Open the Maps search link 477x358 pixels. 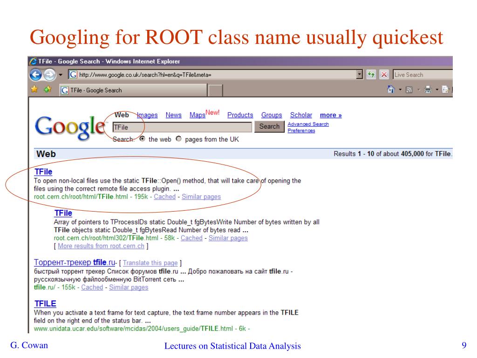coord(198,115)
